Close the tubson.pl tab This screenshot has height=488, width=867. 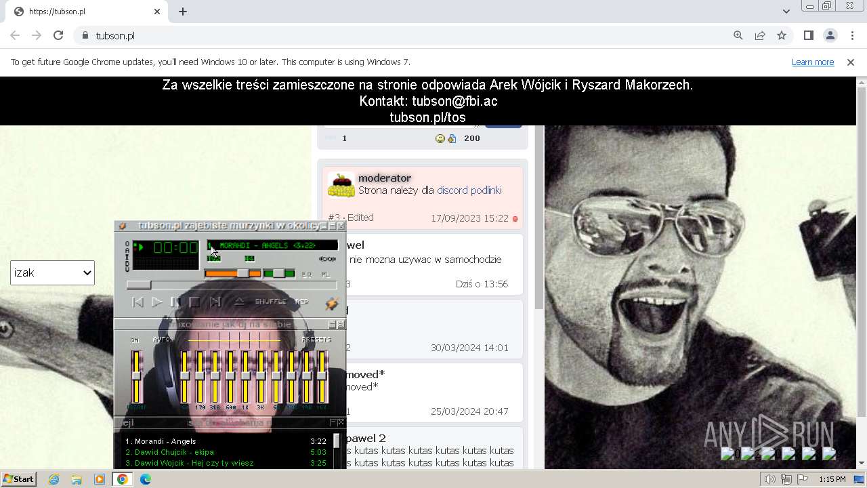157,12
